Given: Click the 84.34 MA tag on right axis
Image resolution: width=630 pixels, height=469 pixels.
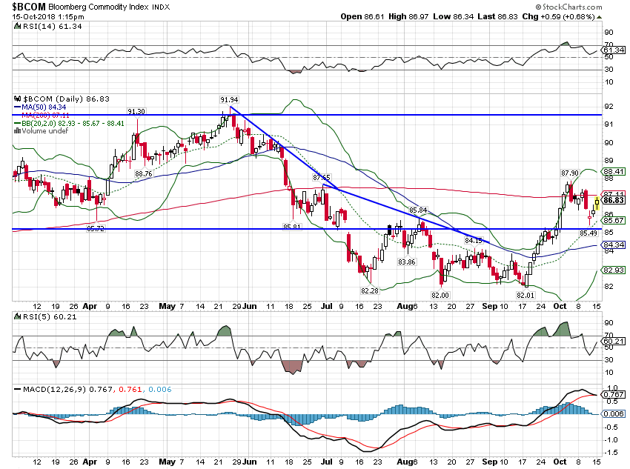Looking at the screenshot, I should click(614, 245).
